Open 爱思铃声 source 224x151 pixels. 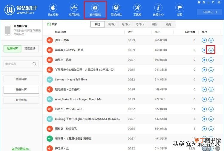click(21, 89)
